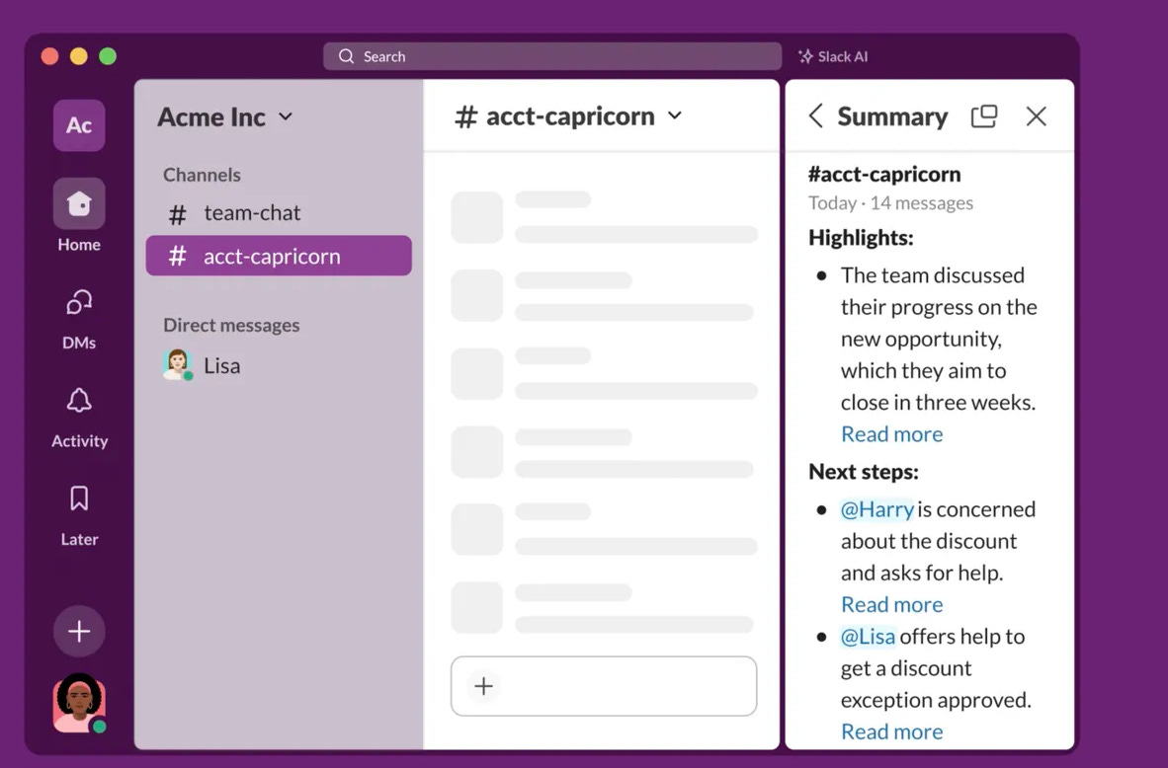Open the Home view in sidebar
The image size is (1168, 768).
pyautogui.click(x=79, y=216)
